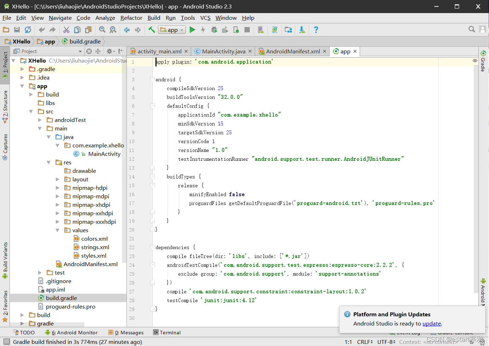Screen dimensions: 489x346
Task: Toggle the tool window quick access button
Action: click(x=6, y=342)
